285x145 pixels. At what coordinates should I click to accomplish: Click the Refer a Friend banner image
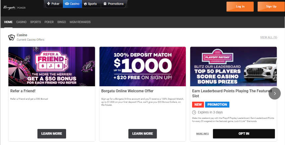pos(52,66)
